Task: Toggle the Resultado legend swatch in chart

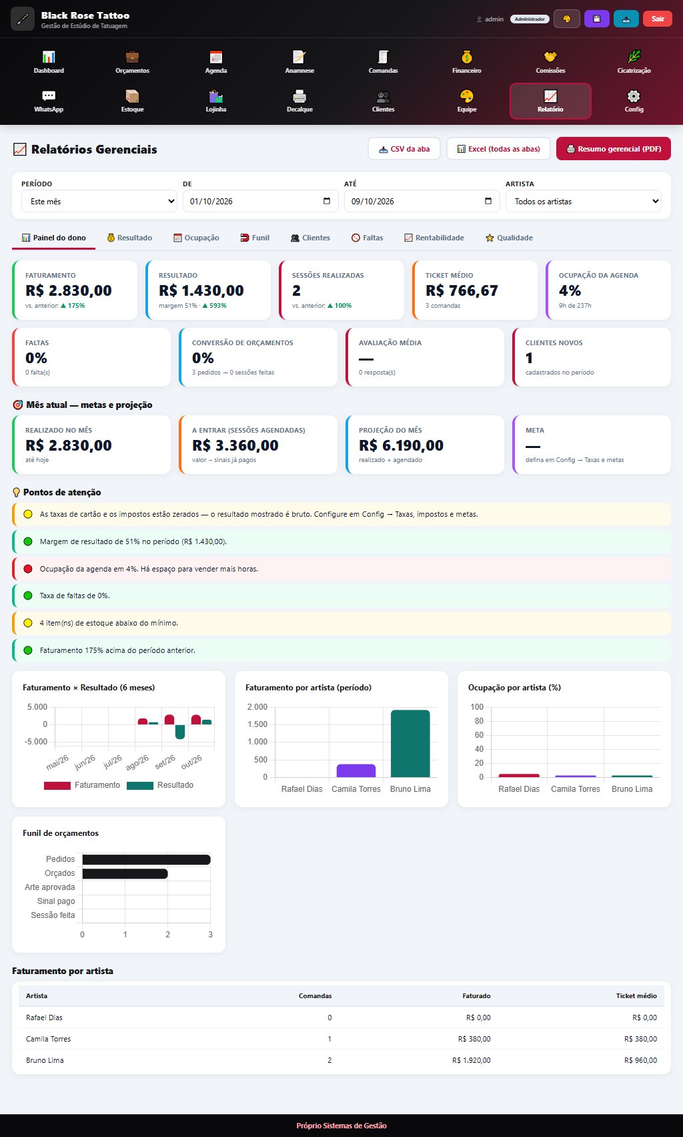Action: click(140, 785)
